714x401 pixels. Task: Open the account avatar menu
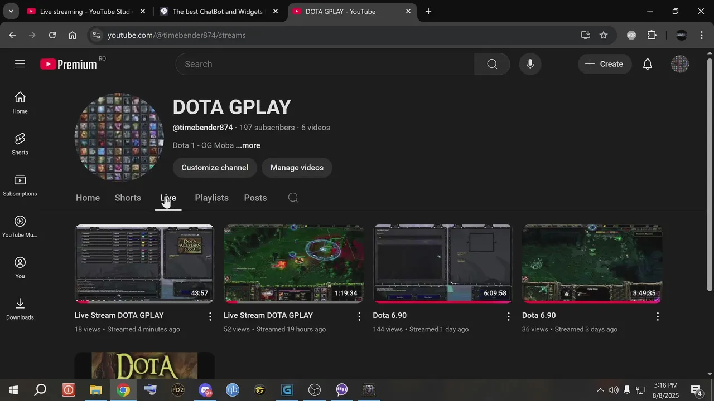tap(679, 64)
